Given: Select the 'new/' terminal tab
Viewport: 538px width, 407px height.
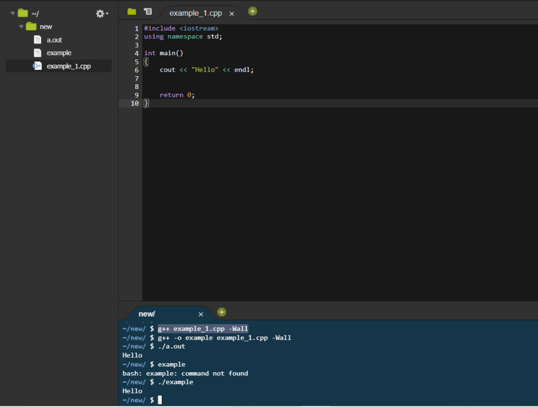Looking at the screenshot, I should (x=147, y=314).
